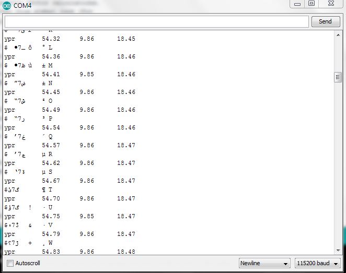Open the 115200 baud rate dropdown
Image resolution: width=346 pixels, height=273 pixels.
click(x=317, y=263)
